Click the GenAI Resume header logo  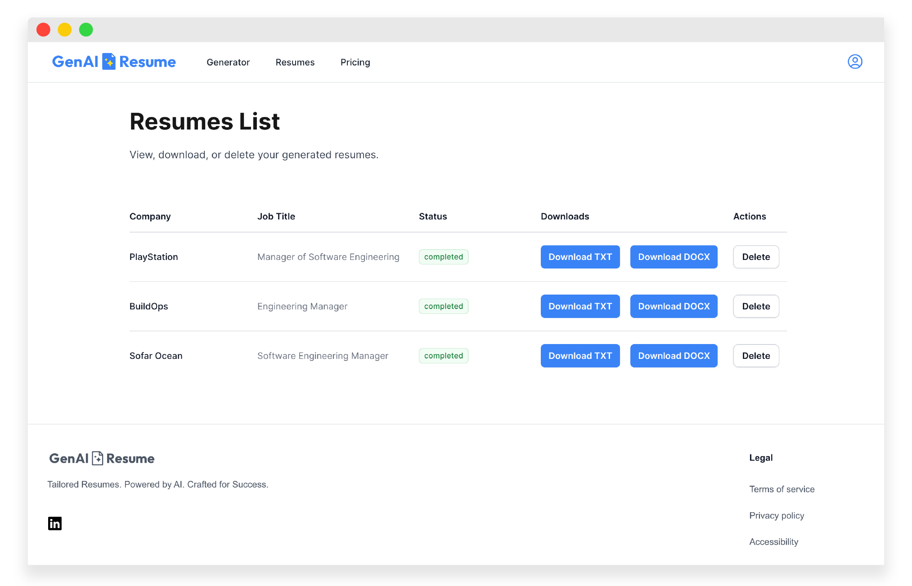[x=114, y=62]
